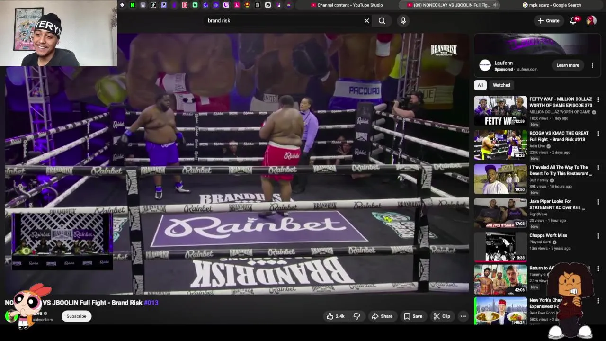Screen dimensions: 606x341
Task: Clear the 'brand risk' search text
Action: (366, 21)
